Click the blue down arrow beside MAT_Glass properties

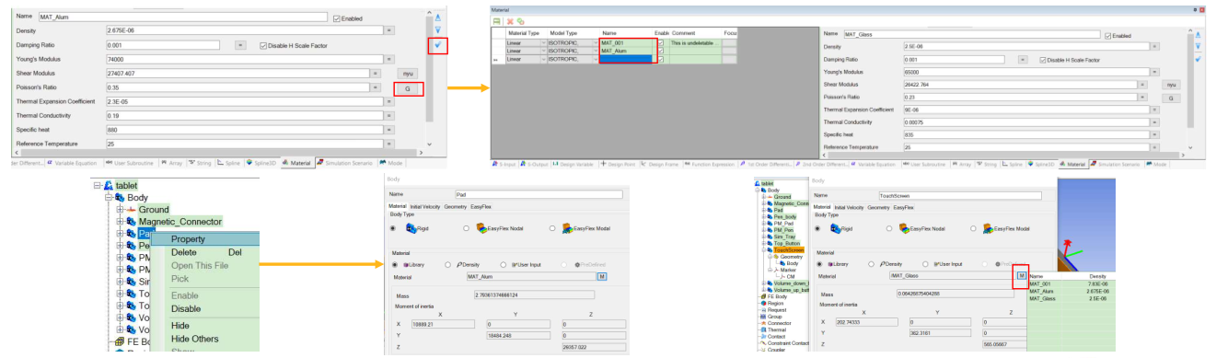click(1198, 46)
